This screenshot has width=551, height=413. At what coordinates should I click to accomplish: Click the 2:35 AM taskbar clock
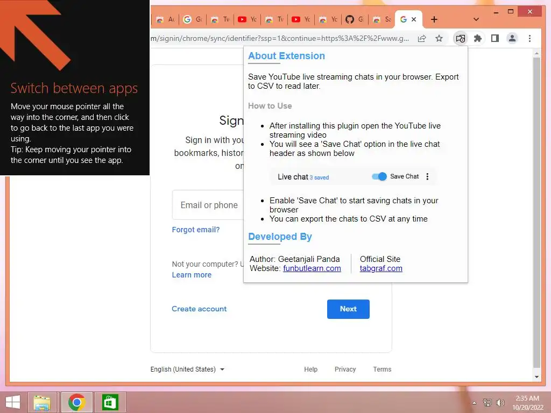[x=527, y=403]
